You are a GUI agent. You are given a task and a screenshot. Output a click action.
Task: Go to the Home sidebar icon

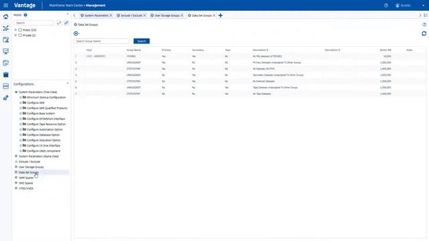6,17
